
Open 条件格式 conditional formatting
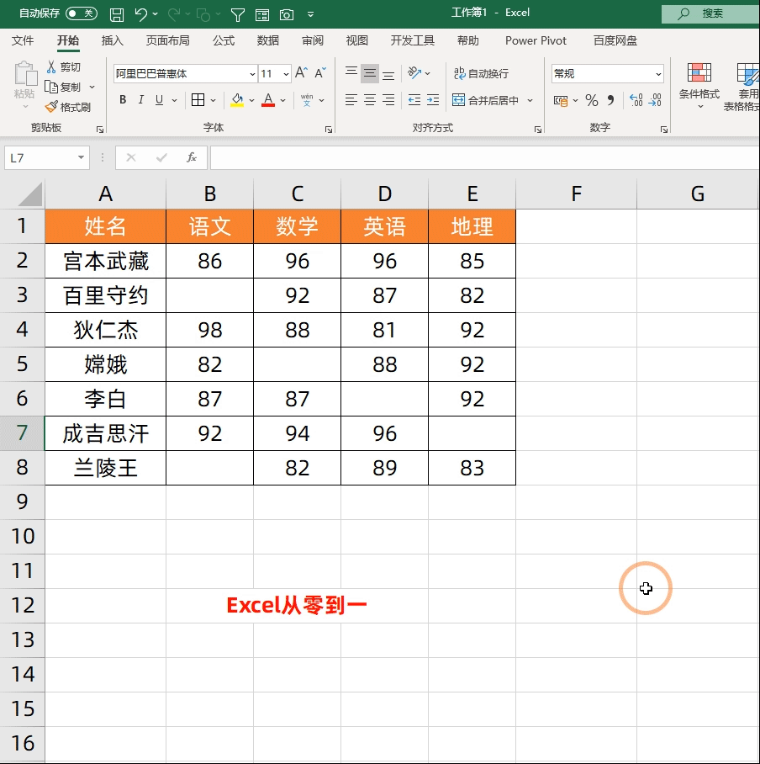[x=699, y=86]
